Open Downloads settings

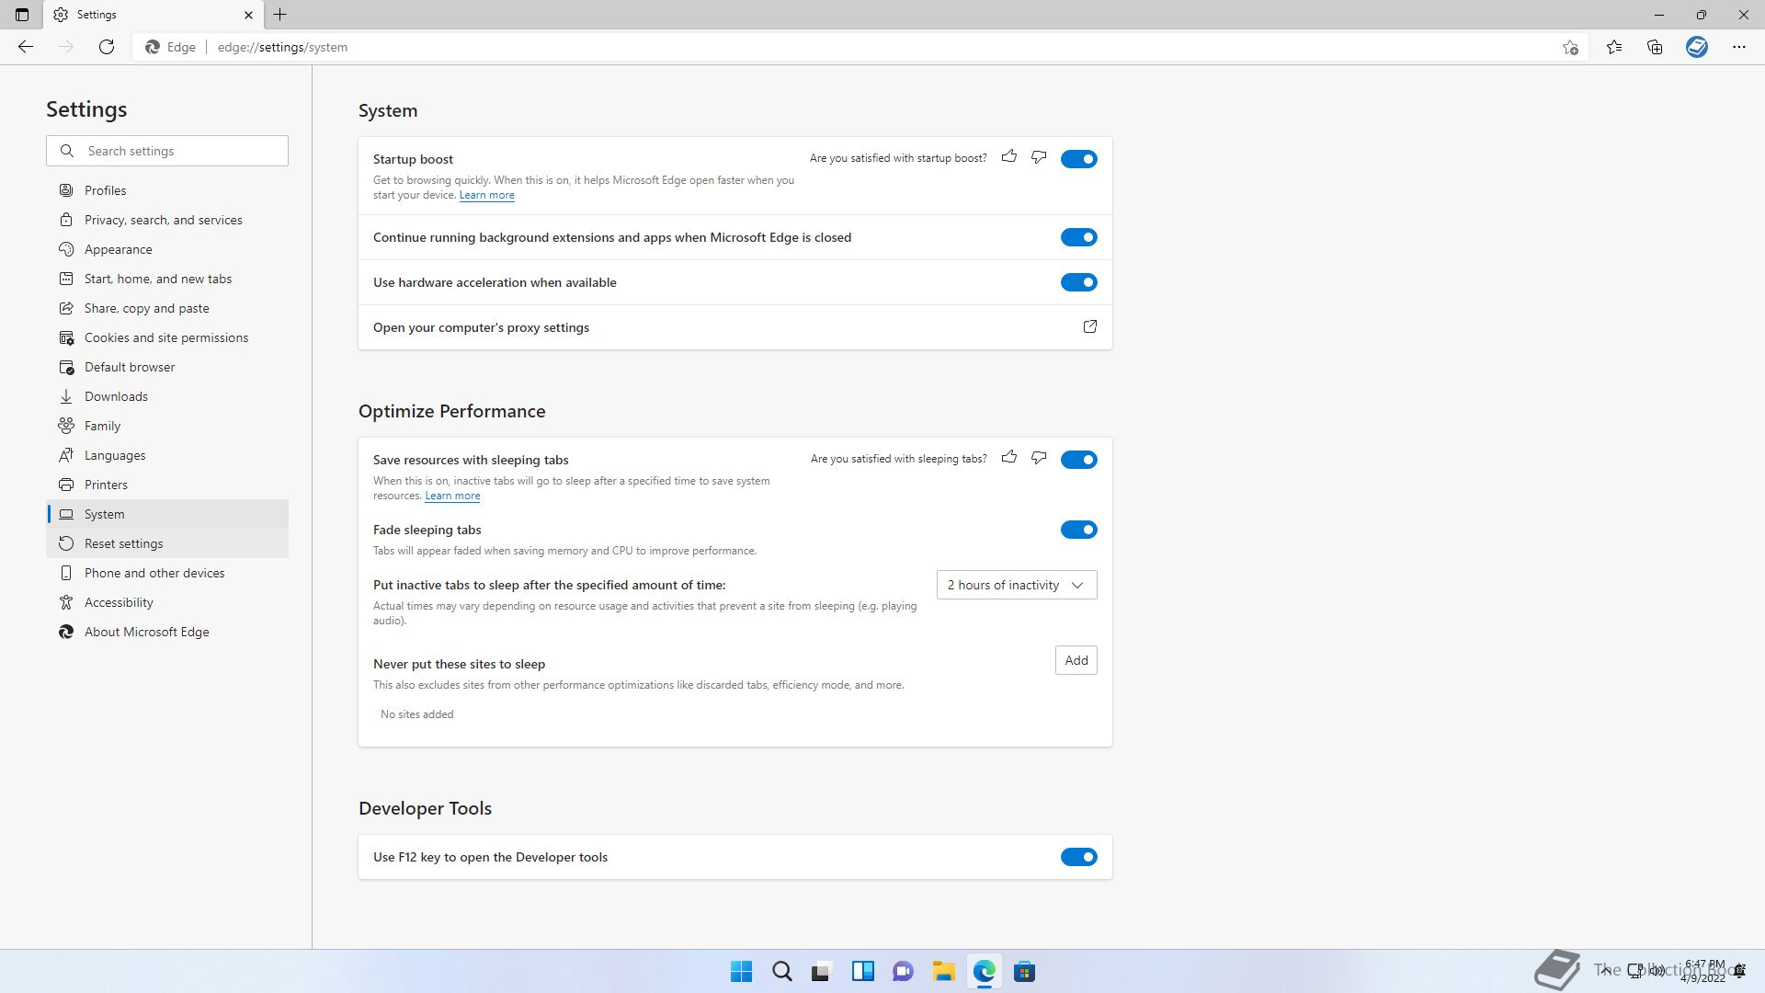[x=167, y=396]
